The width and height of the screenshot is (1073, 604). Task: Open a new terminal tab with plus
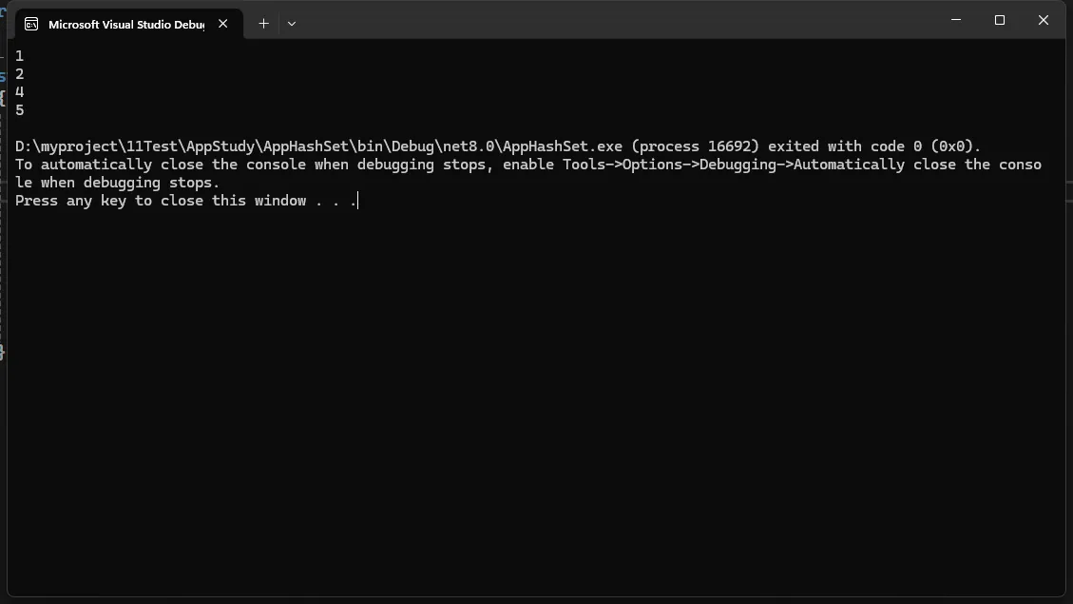point(263,23)
